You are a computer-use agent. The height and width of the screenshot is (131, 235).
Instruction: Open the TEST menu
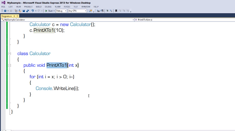[x=76, y=7]
